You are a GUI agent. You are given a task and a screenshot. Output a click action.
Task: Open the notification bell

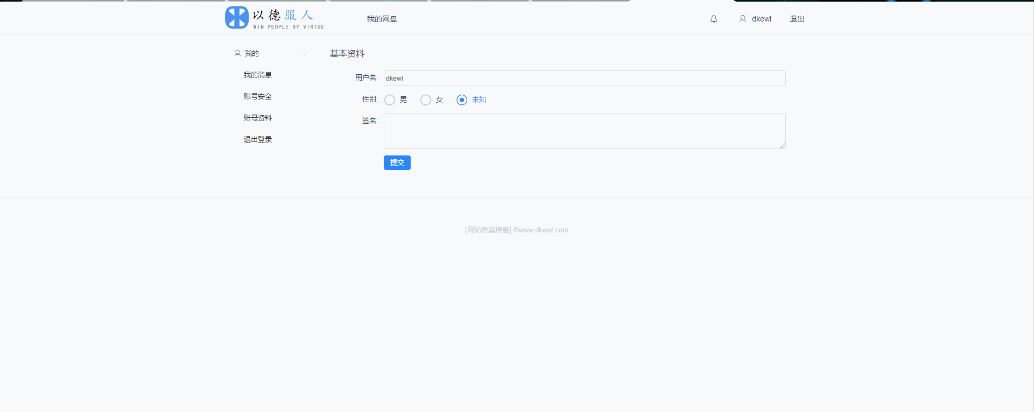(x=714, y=19)
